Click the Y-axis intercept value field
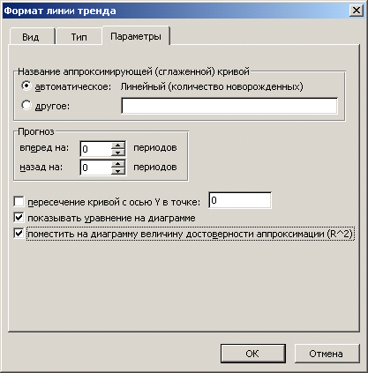 tap(240, 200)
